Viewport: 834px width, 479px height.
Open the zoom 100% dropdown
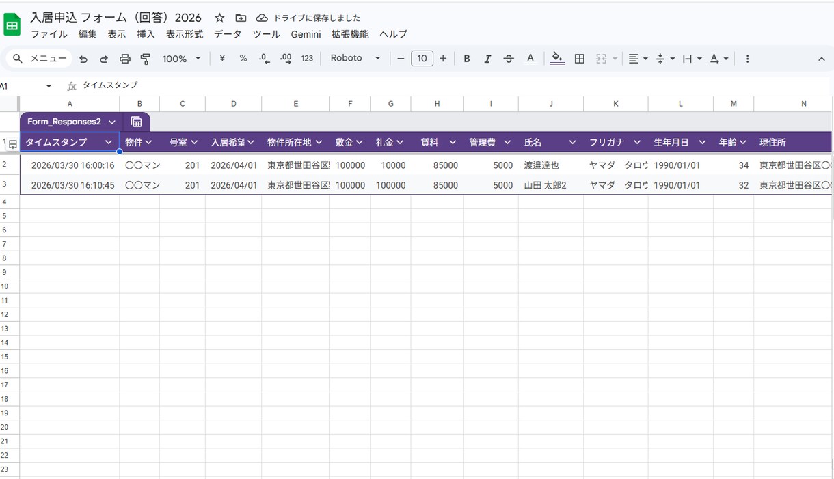coord(181,59)
